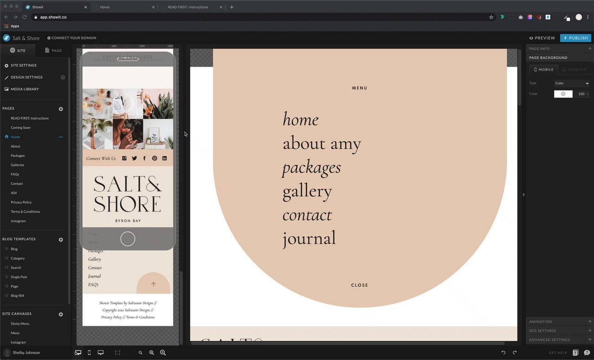Click the Publish button
The width and height of the screenshot is (594, 360).
coord(575,38)
